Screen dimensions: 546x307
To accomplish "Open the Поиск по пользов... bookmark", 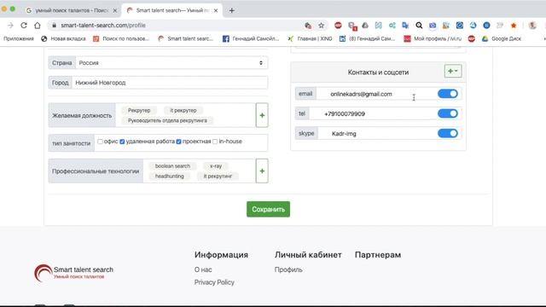I will click(121, 38).
